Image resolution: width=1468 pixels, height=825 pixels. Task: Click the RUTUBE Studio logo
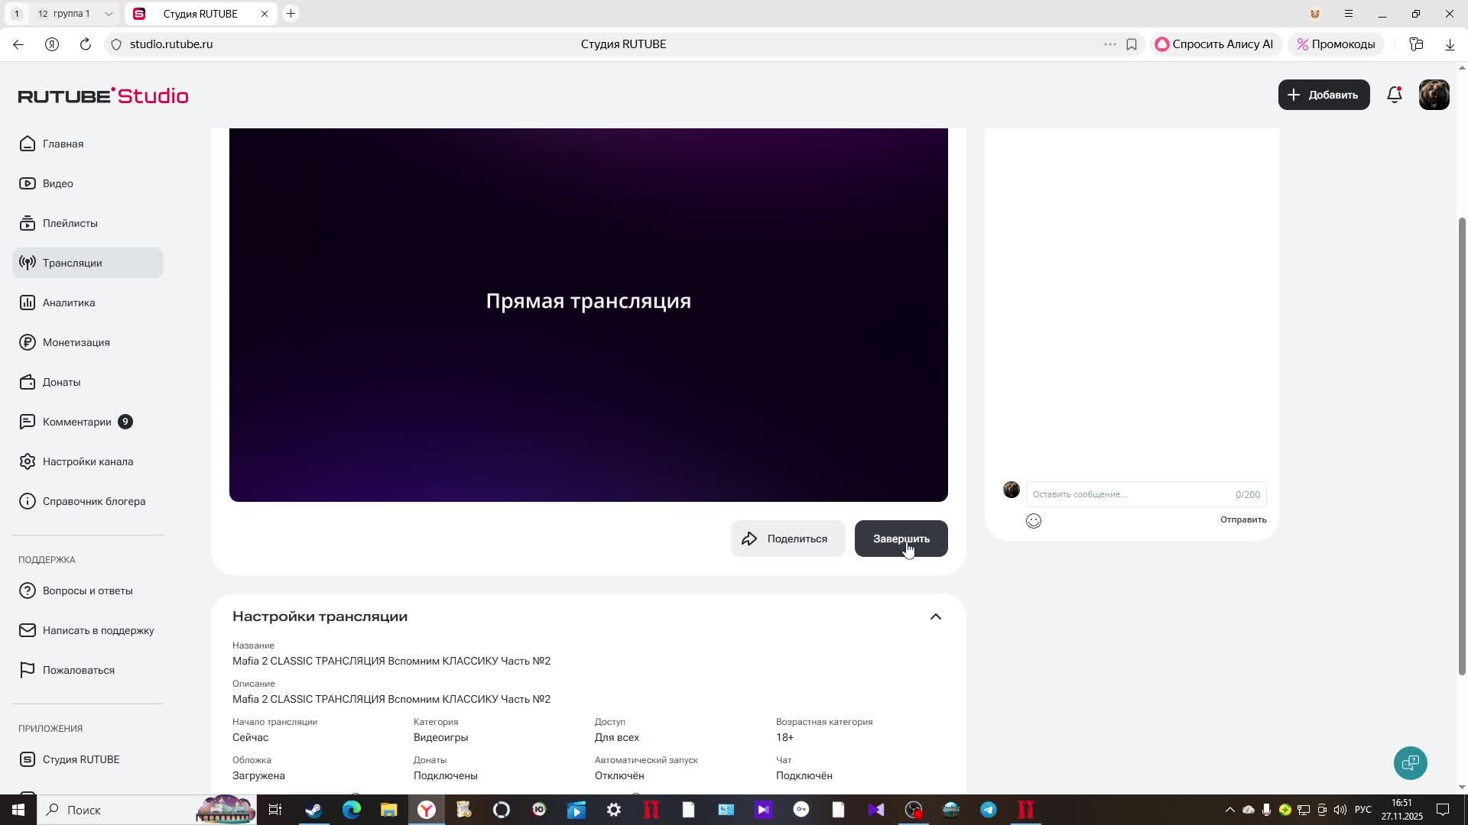[x=103, y=95]
